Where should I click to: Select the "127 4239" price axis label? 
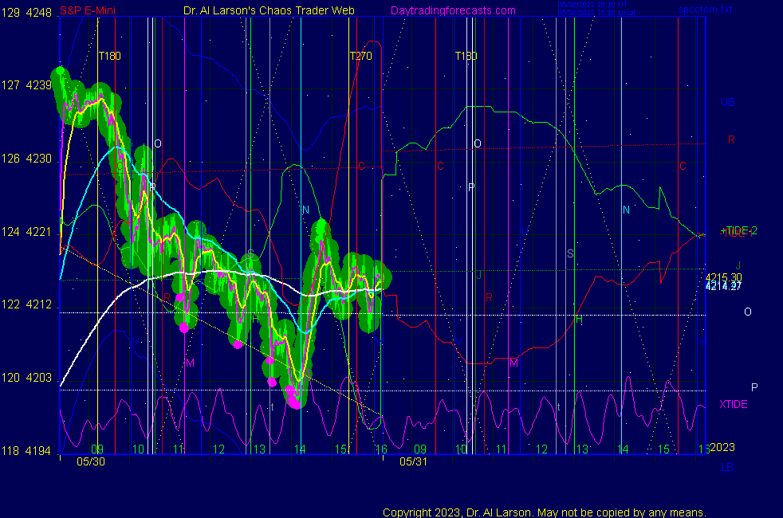click(26, 85)
